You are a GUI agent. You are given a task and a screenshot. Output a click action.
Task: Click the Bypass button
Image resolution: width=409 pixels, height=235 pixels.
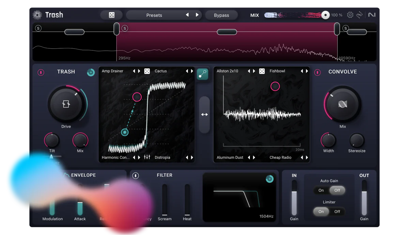[x=222, y=15]
